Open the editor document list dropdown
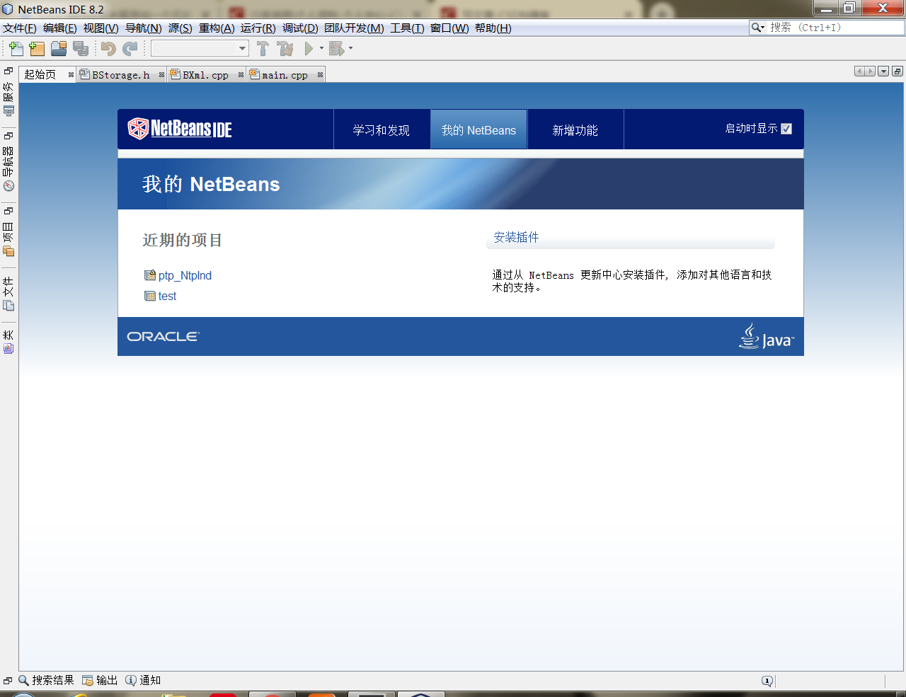This screenshot has height=697, width=906. point(883,71)
